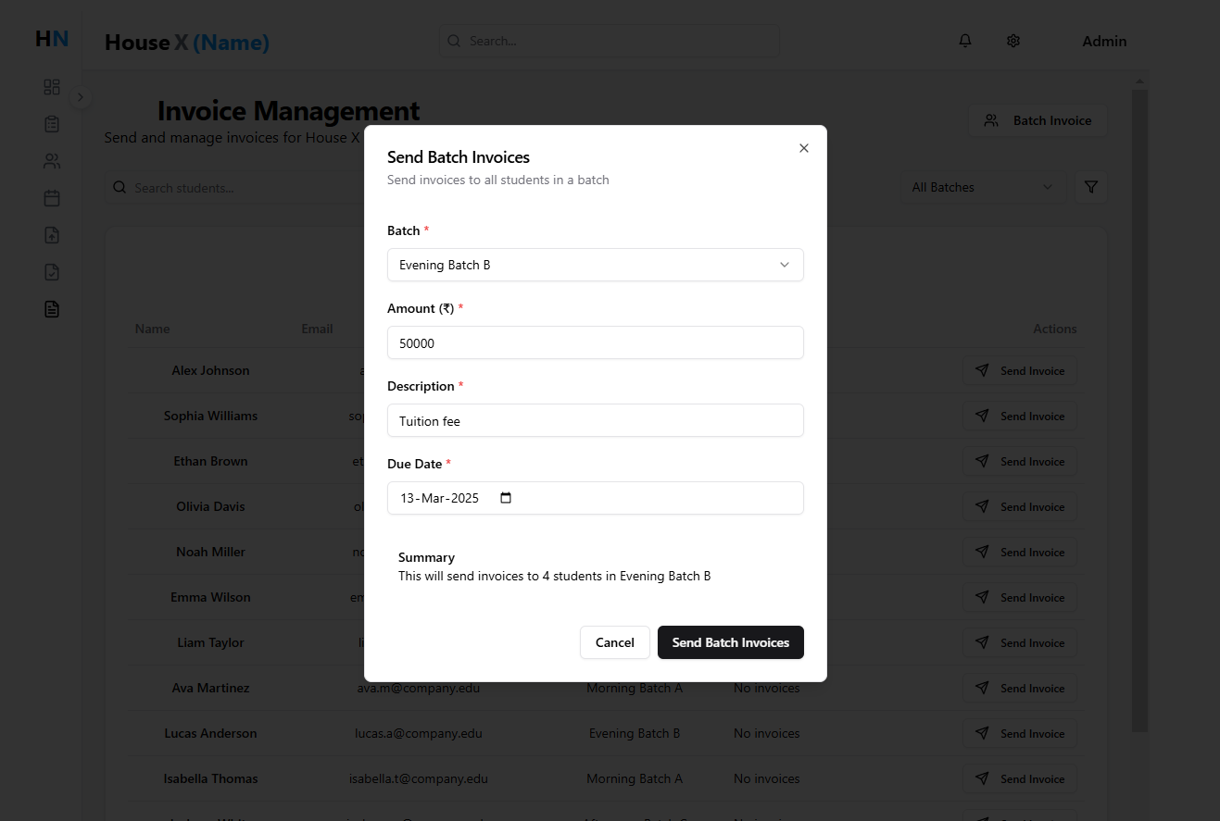Click the Batch Invoice button
Viewport: 1220px width, 821px height.
1038,120
